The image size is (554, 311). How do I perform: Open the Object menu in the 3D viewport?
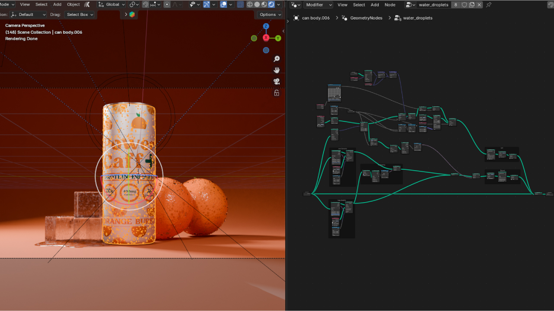tap(73, 4)
